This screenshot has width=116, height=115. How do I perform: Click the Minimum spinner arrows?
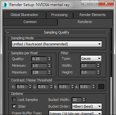point(49,65)
